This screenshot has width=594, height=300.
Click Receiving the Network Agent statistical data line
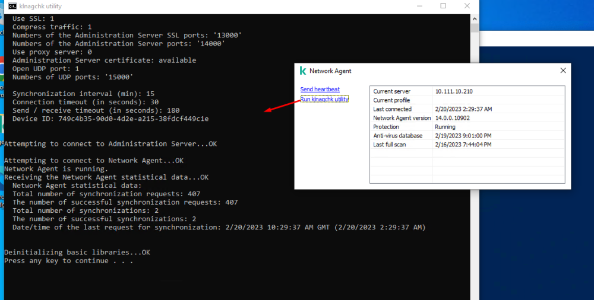point(106,177)
